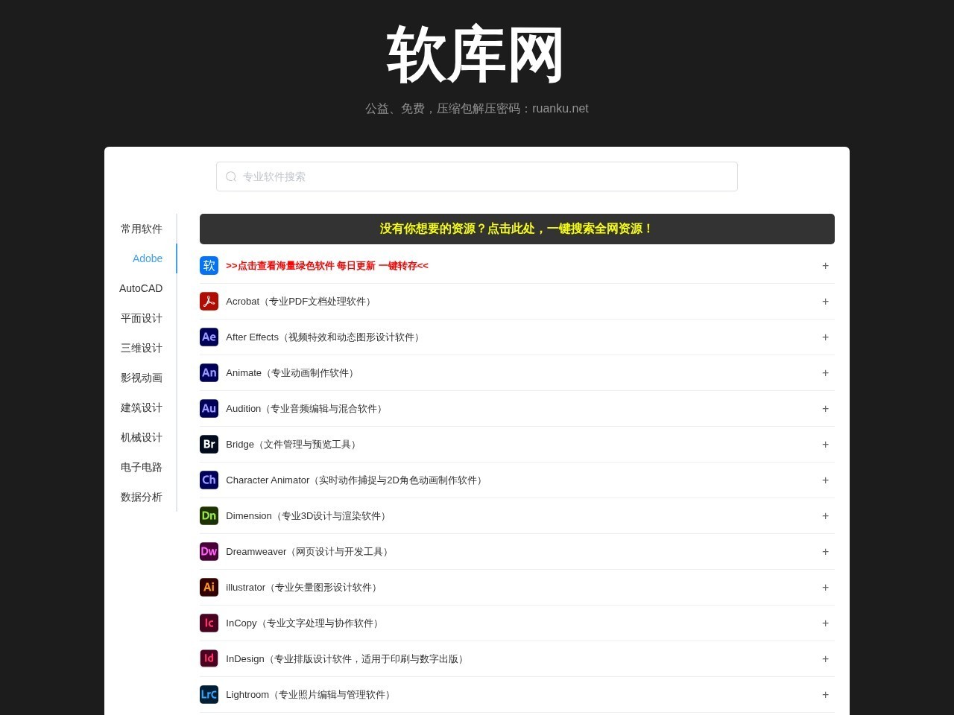Open the 电子电路 category

(x=142, y=467)
